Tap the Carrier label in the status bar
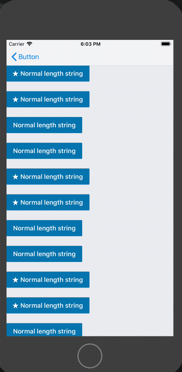 tap(17, 44)
